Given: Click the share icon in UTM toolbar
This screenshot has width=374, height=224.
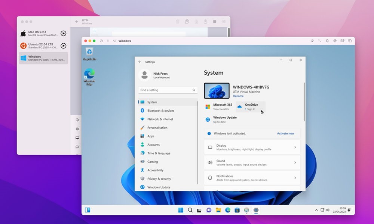Looking at the screenshot, I should tap(205, 22).
